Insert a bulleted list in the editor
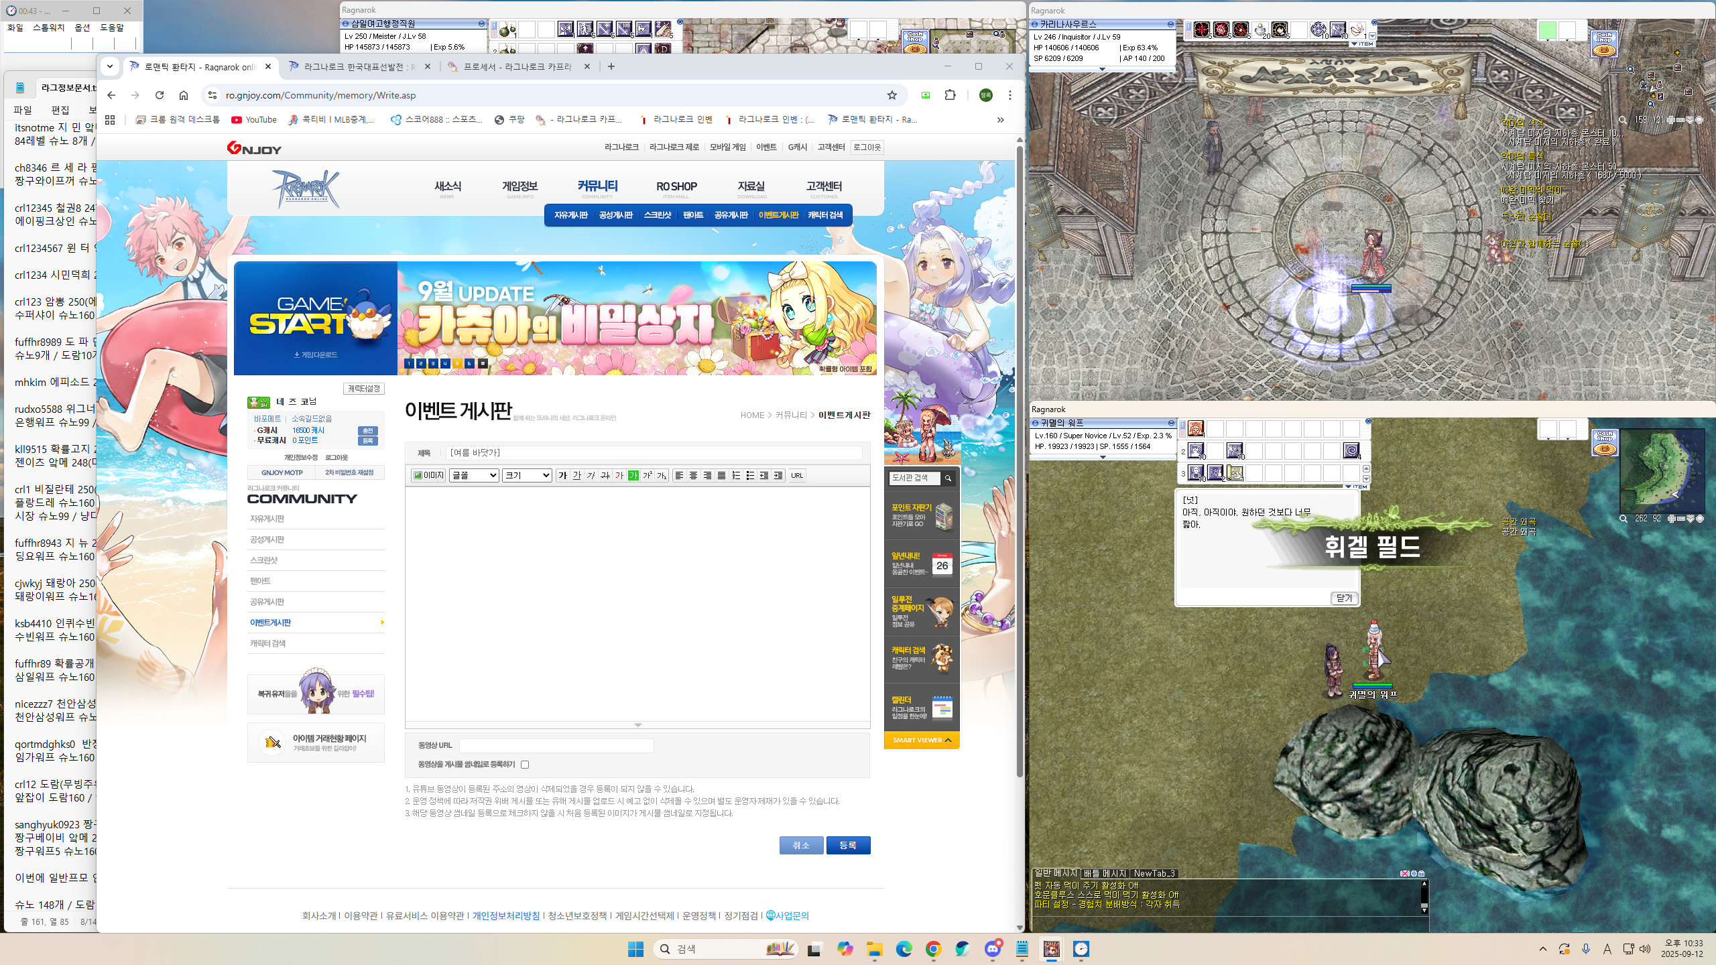Screen dimensions: 1716x965 [750, 475]
